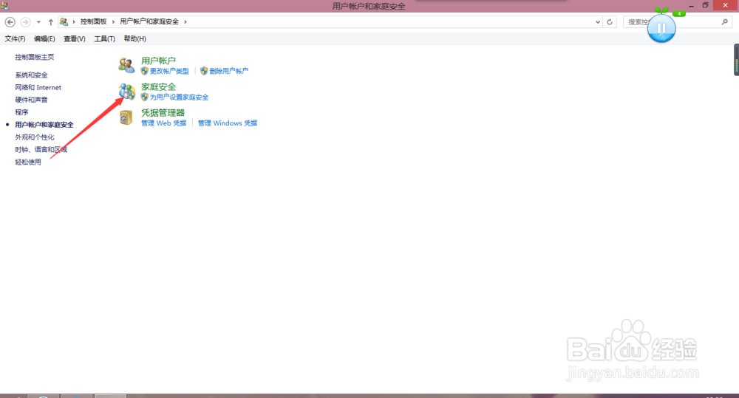Open the 文件(F) menu
Viewport: 739px width, 398px height.
[x=15, y=38]
